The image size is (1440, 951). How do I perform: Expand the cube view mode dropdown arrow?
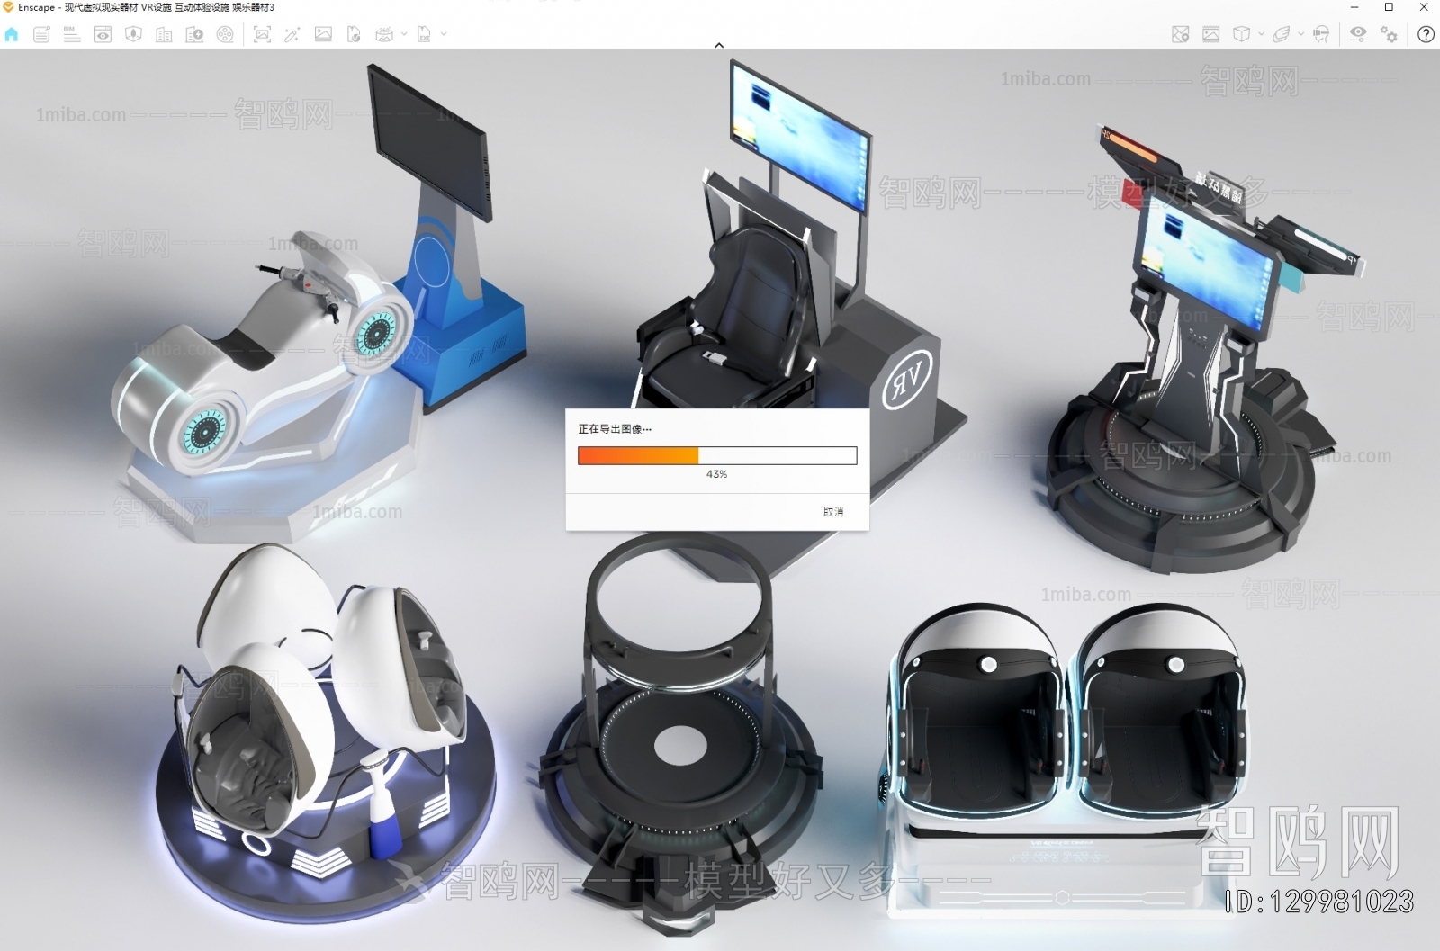tap(1261, 34)
